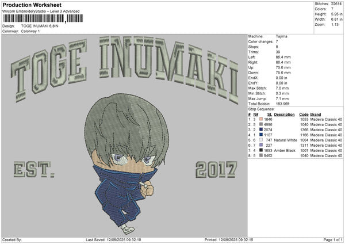Click the lavender swatch beside stitch count 227
This screenshot has height=244, width=345.
click(261, 145)
